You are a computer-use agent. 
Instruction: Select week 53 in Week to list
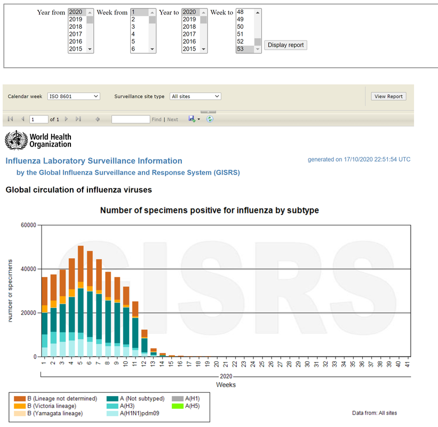(x=245, y=49)
